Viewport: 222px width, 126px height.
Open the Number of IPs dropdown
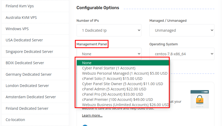[x=109, y=30]
